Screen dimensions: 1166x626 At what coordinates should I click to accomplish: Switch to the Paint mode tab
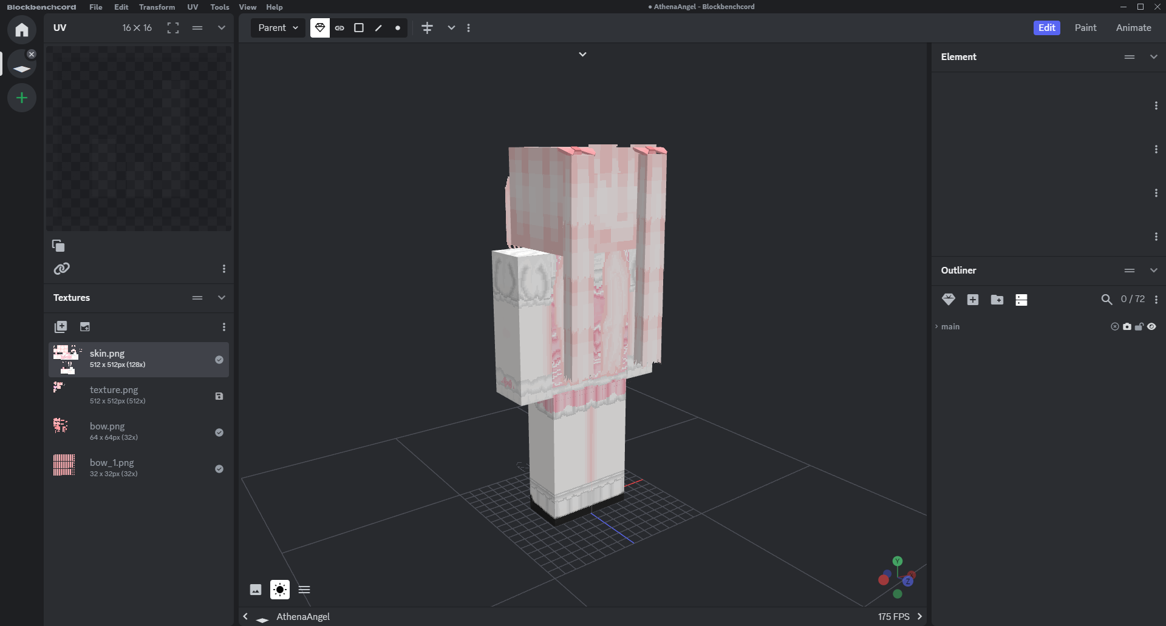(x=1085, y=28)
